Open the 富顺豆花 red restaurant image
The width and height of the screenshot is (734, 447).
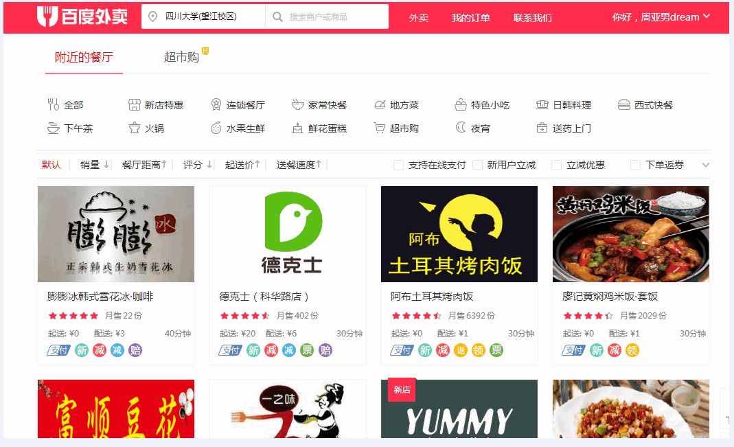coord(116,409)
